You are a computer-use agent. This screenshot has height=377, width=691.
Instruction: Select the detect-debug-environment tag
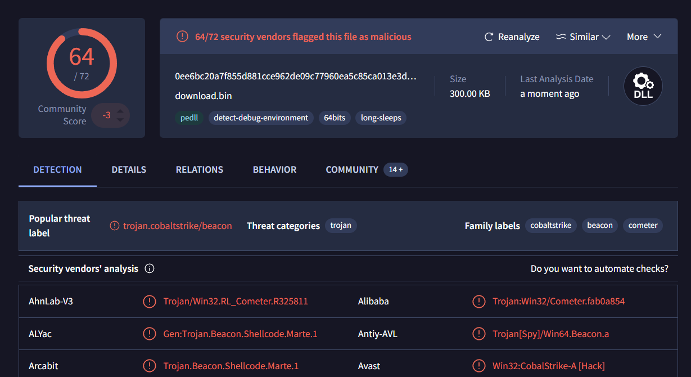click(261, 118)
